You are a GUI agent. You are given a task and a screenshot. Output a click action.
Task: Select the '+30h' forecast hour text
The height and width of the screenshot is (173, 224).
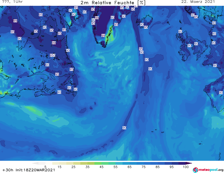coord(8,170)
